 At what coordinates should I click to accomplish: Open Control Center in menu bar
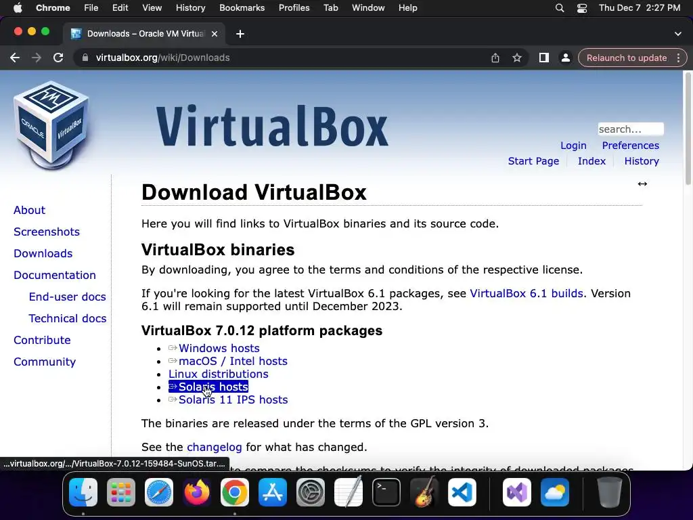coord(581,8)
